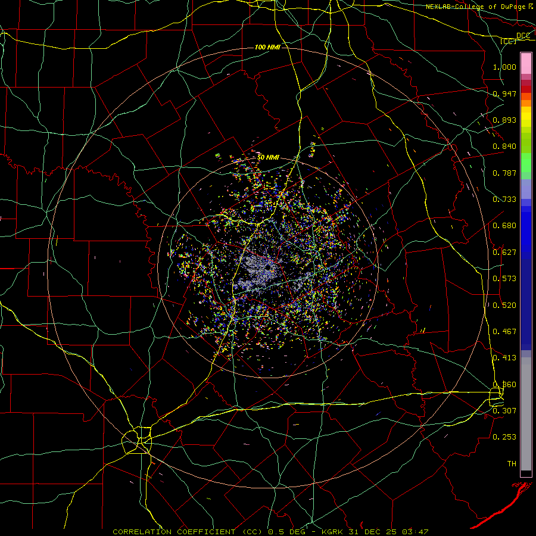Viewport: 536px width, 536px height.
Task: Click the CORRELATION COEFFICIENT (CC) footer title
Action: [188, 532]
